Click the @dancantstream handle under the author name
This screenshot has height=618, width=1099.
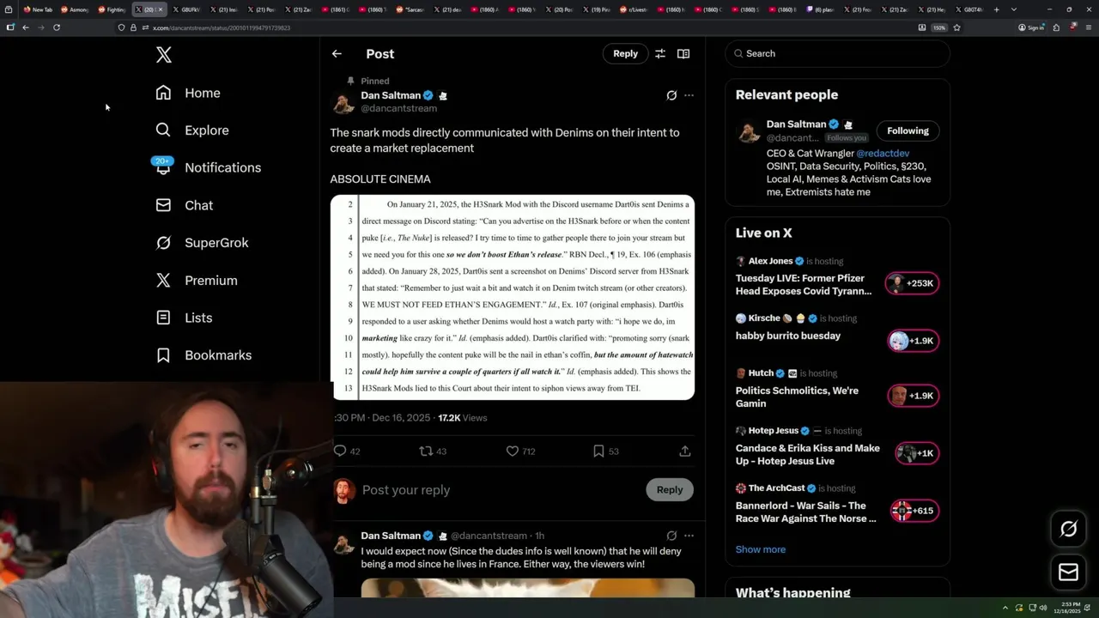[x=399, y=109]
